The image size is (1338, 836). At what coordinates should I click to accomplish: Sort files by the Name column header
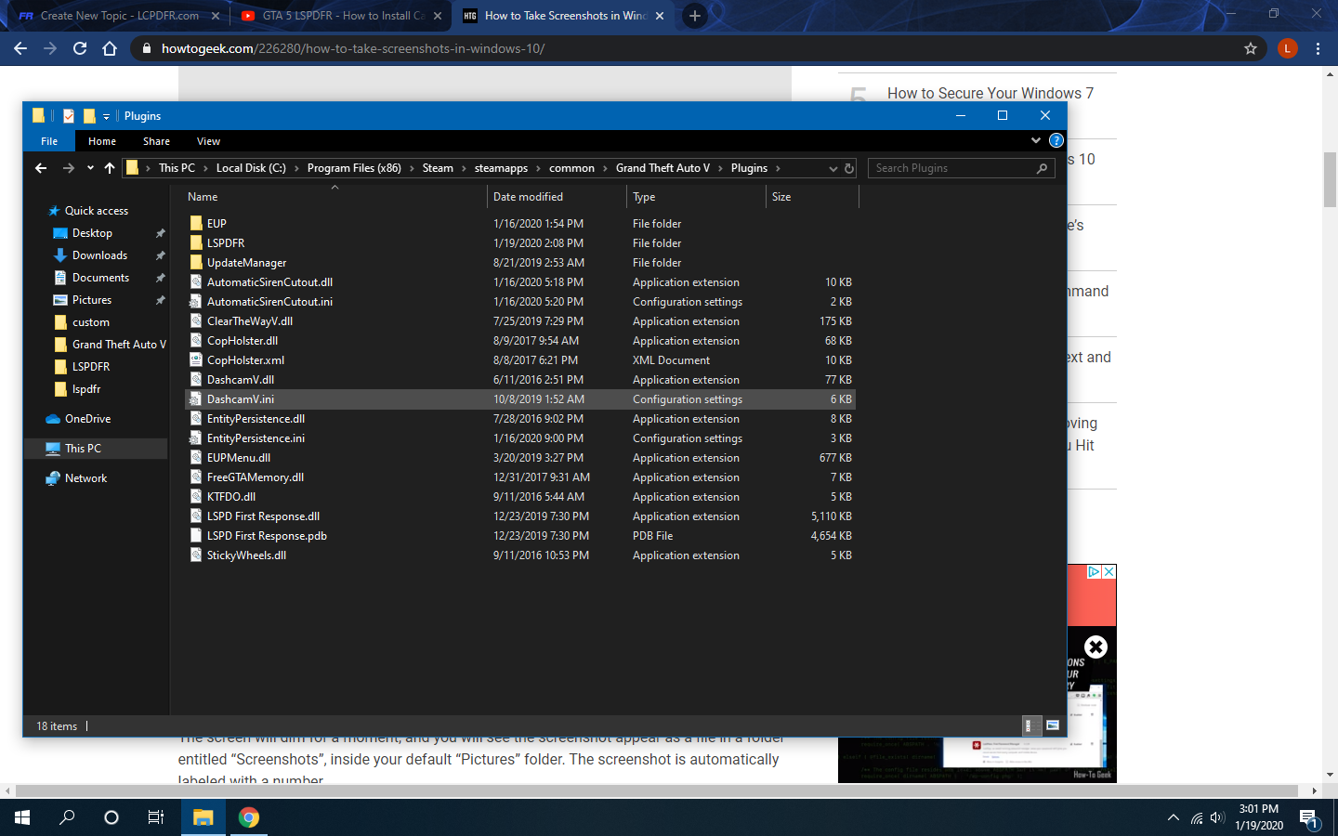tap(335, 197)
